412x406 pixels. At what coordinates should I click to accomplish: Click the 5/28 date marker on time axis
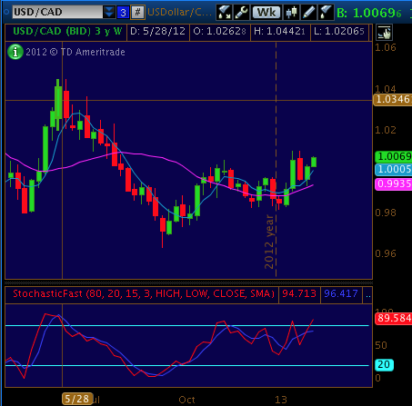(x=77, y=399)
